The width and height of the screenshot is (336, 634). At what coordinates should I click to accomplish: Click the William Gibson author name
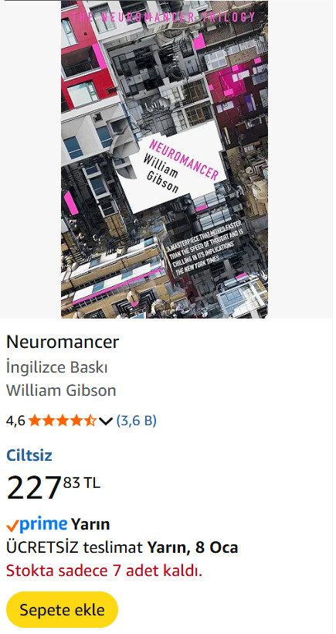pos(61,390)
